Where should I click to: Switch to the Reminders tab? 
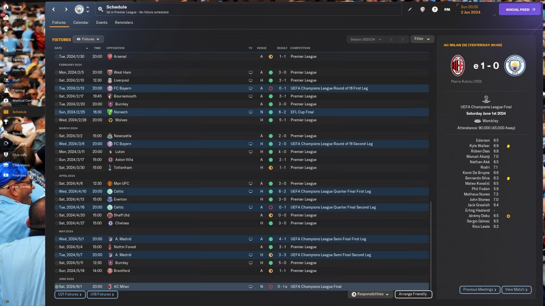click(x=124, y=23)
